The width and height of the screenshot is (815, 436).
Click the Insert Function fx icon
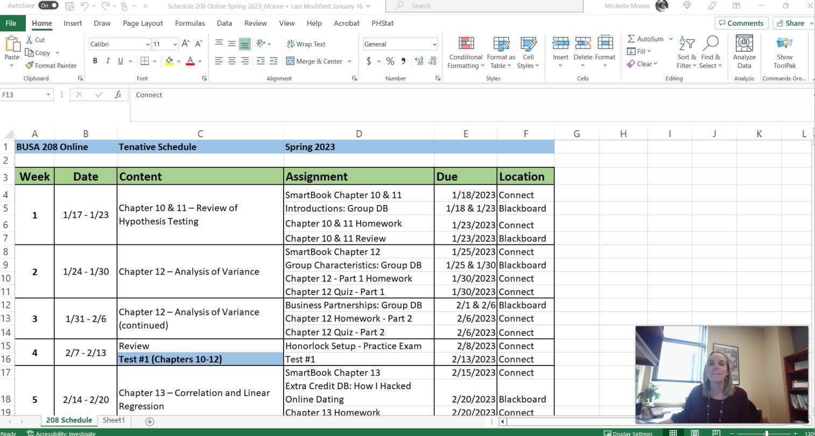pyautogui.click(x=118, y=95)
